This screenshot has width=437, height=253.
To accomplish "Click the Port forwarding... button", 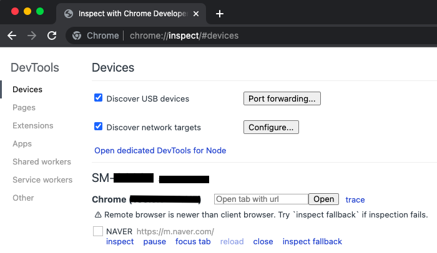I will click(282, 98).
